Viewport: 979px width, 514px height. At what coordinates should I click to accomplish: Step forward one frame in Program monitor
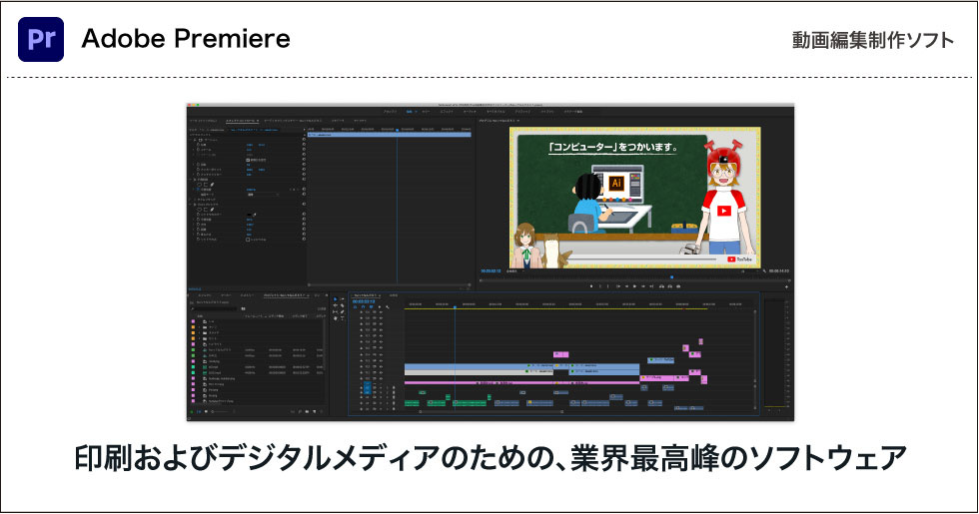(x=643, y=286)
